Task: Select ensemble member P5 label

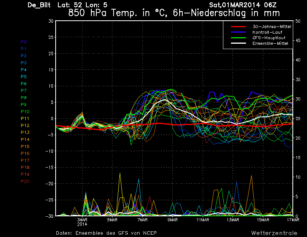Action: pyautogui.click(x=23, y=77)
